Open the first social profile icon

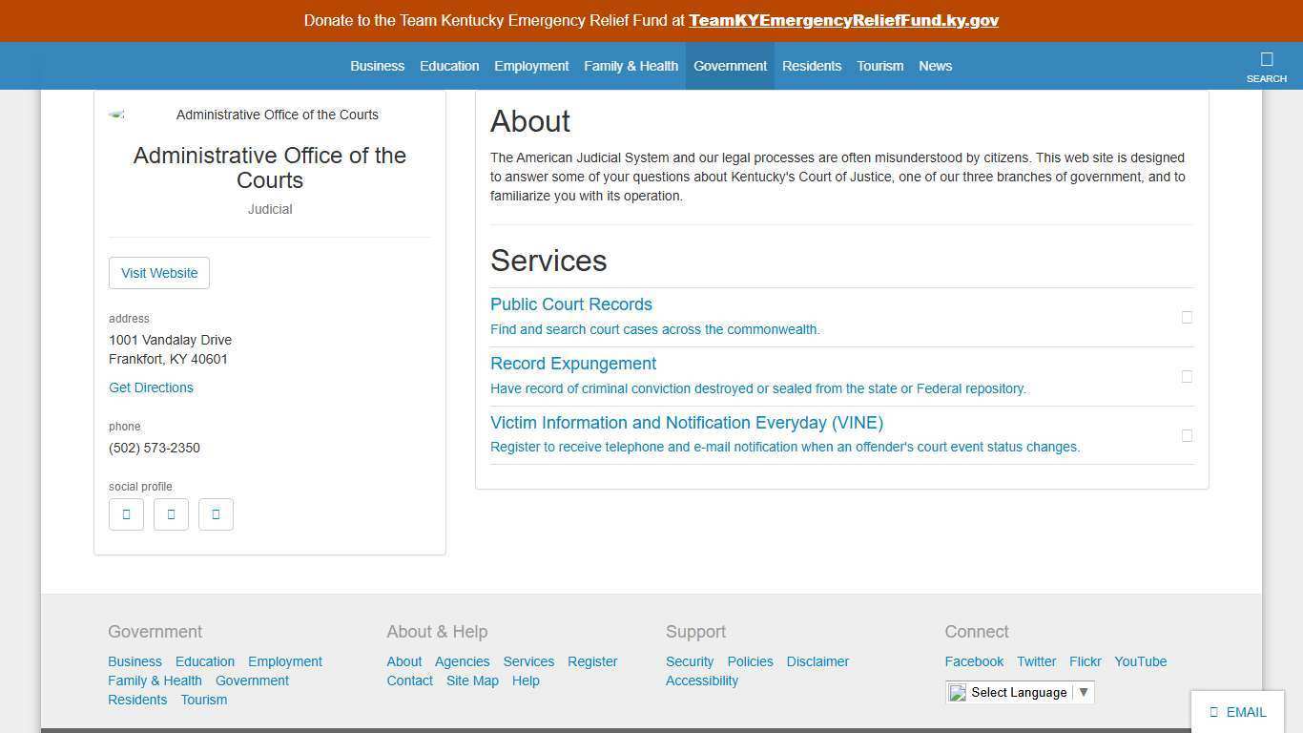(126, 513)
